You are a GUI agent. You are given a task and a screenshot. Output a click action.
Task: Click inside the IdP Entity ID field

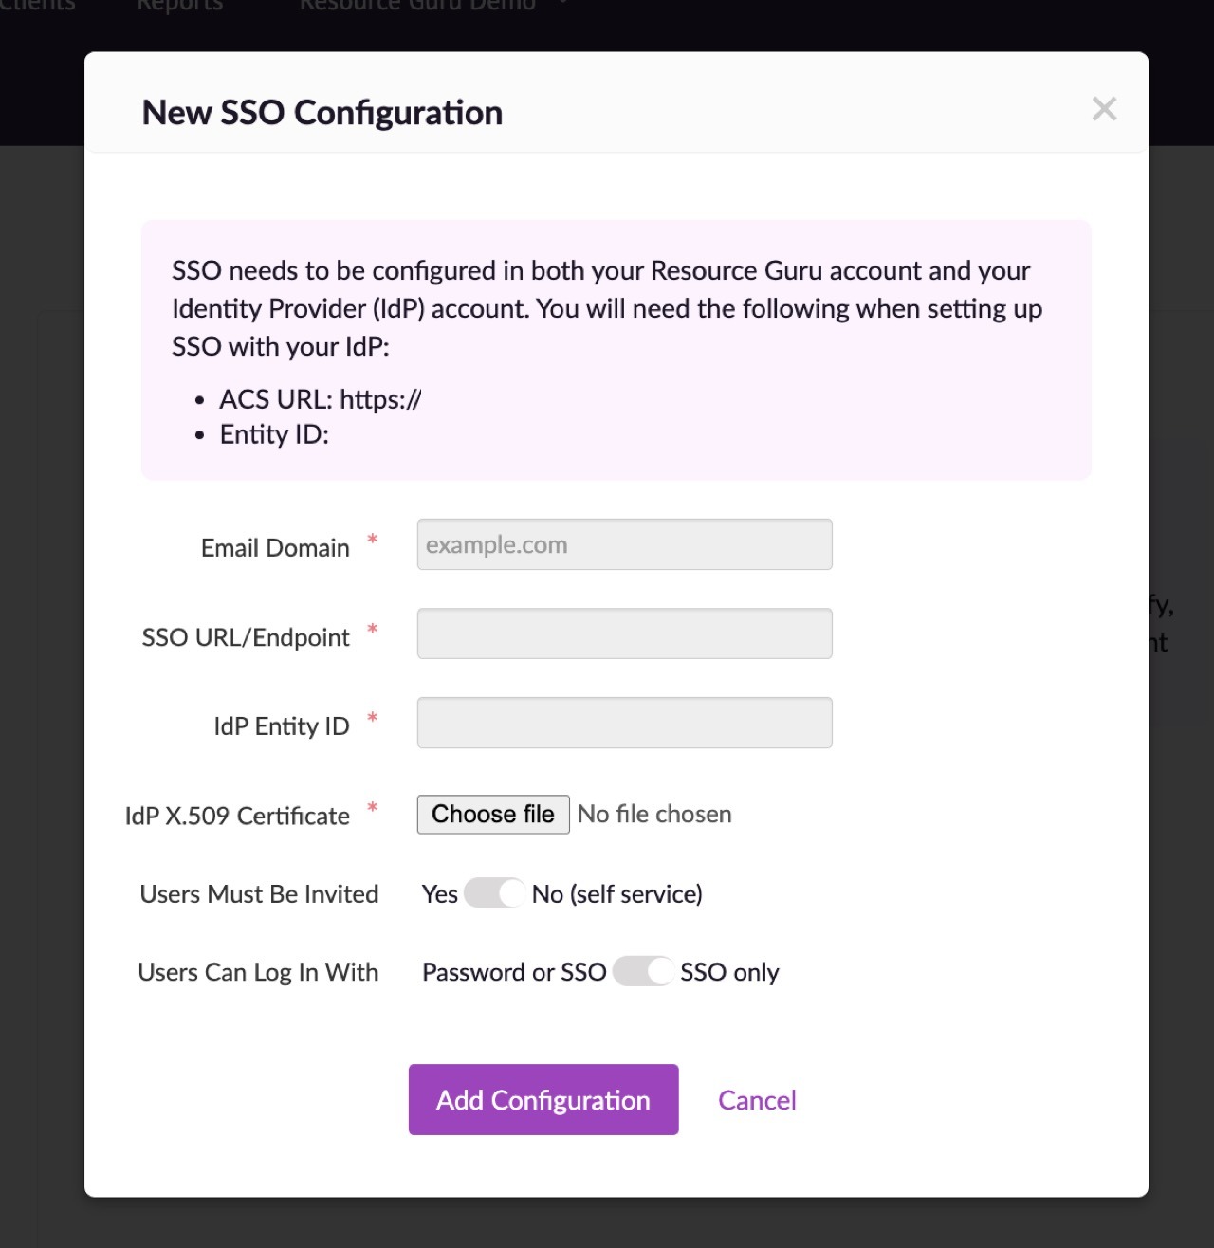click(x=623, y=722)
